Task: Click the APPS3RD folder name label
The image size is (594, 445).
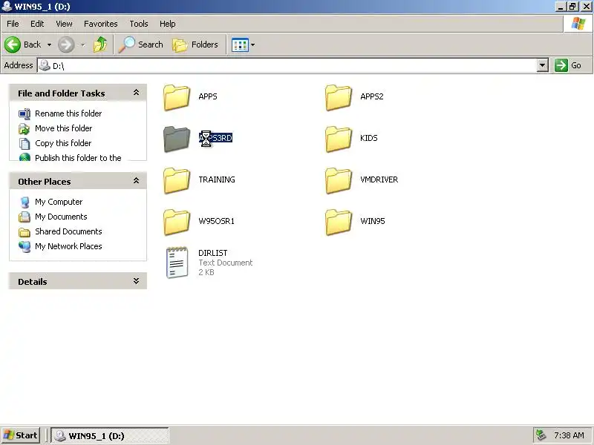Action: [x=215, y=138]
